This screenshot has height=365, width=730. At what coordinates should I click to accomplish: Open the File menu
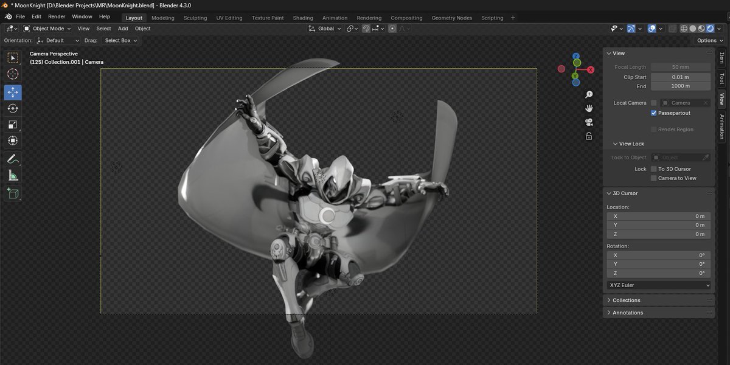pyautogui.click(x=21, y=17)
